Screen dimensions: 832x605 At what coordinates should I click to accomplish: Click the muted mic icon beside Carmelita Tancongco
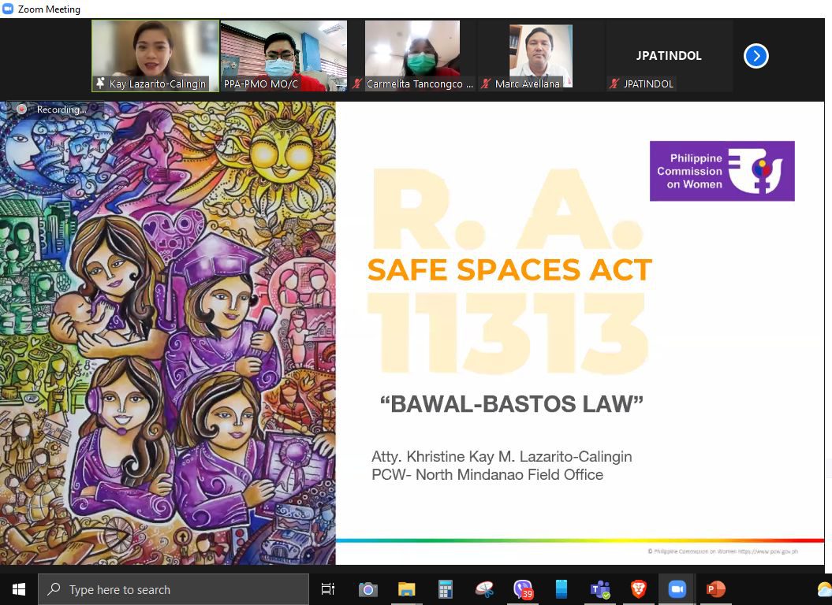(x=357, y=84)
